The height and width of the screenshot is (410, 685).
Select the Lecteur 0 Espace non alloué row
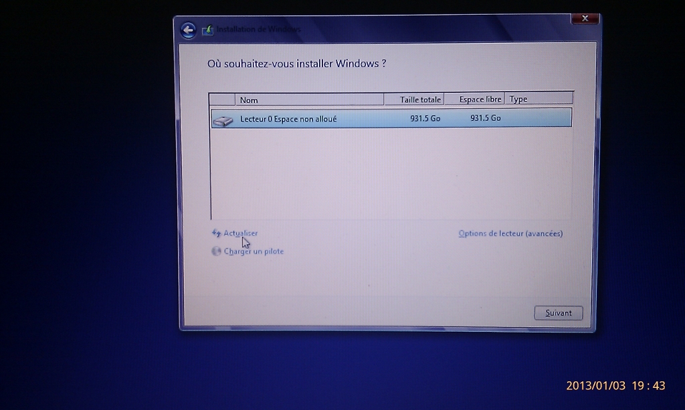pos(391,118)
